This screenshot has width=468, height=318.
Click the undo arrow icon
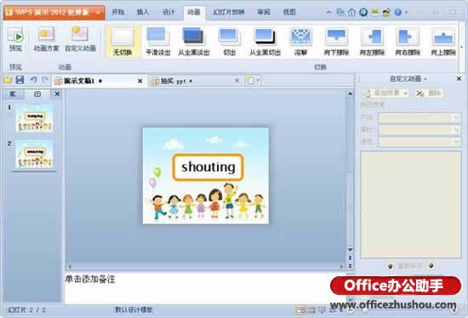34,80
